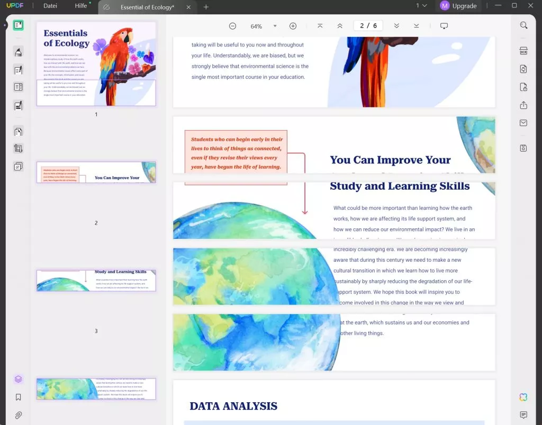Screen dimensions: 542x425
Task: Open the Prepare Form tool
Action: click(19, 87)
